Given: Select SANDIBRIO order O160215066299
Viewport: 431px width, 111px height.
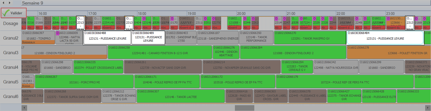Looking at the screenshot, I should pos(382,67).
